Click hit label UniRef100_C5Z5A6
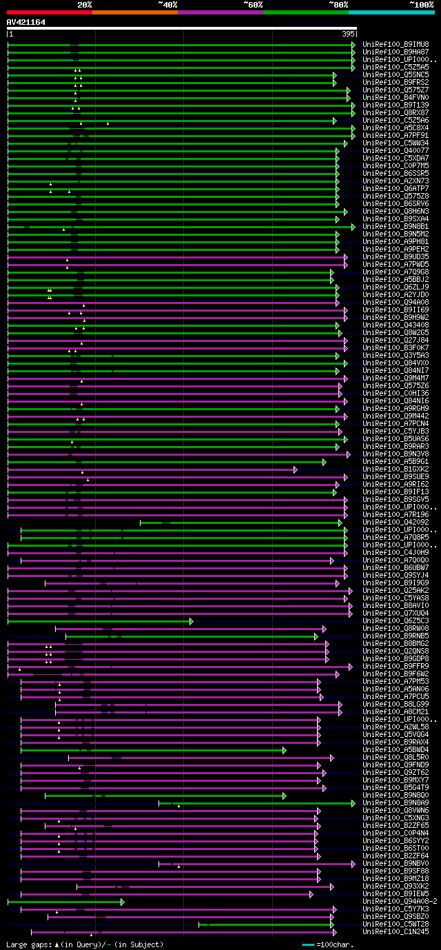 [396, 120]
